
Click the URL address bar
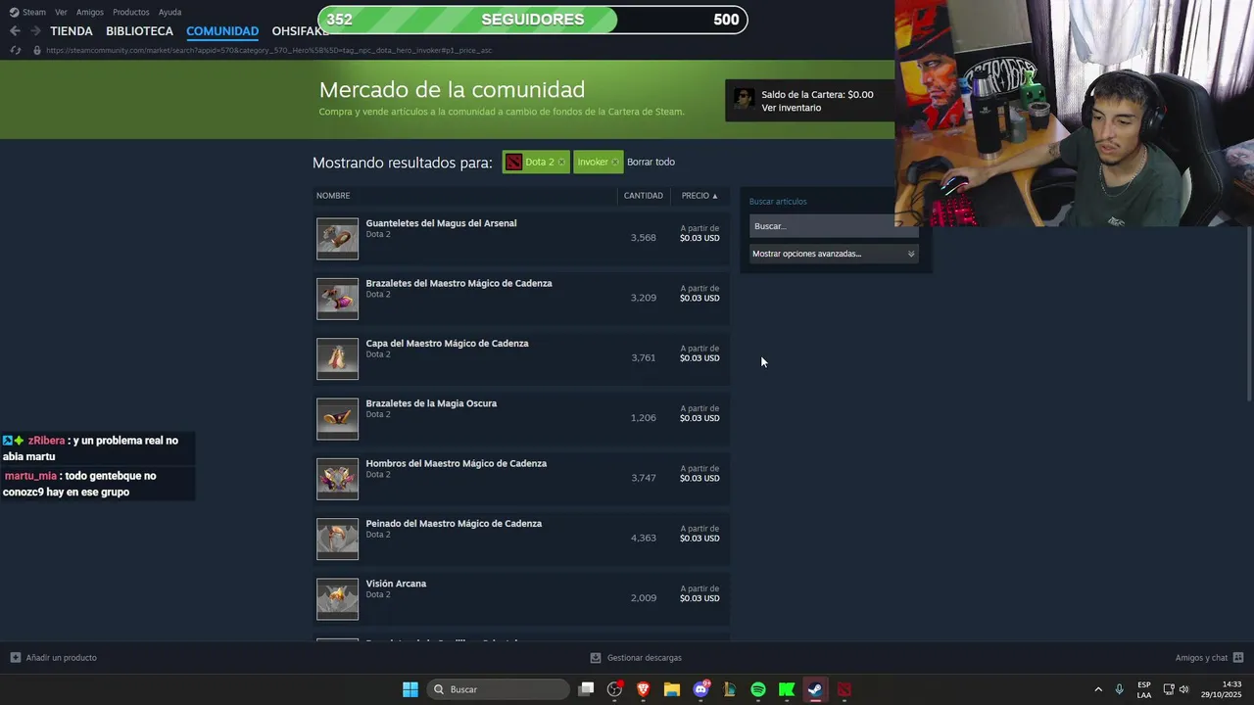[x=269, y=50]
